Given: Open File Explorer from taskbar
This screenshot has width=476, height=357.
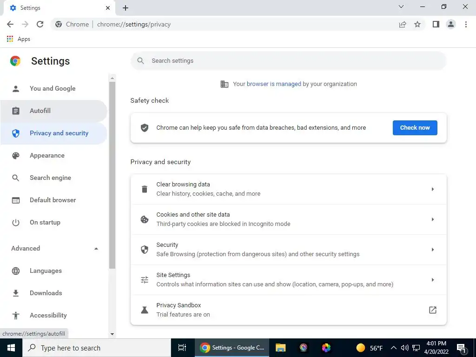Looking at the screenshot, I should click(280, 348).
